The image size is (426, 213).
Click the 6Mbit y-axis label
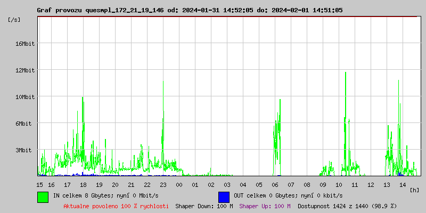[x=23, y=124]
